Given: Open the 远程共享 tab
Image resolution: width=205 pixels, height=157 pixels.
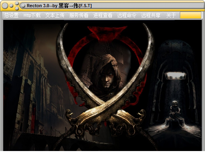Looking at the screenshot, I should 151,15.
